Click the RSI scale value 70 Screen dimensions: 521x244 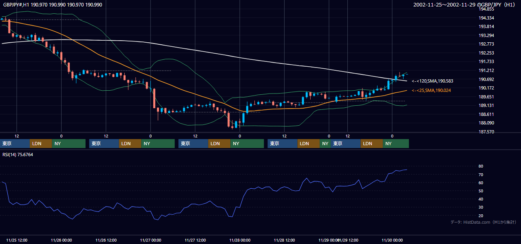coord(481,174)
